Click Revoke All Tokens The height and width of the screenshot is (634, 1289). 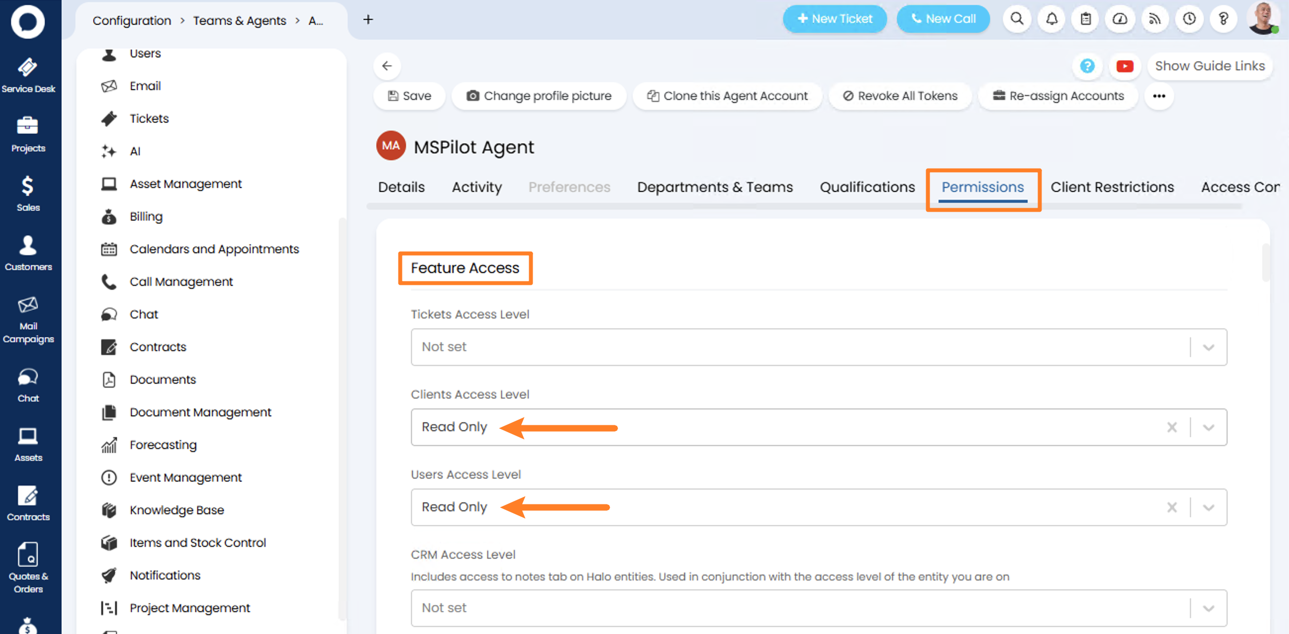900,95
